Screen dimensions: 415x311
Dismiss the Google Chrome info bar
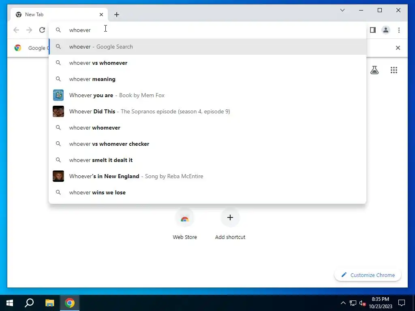tap(398, 48)
